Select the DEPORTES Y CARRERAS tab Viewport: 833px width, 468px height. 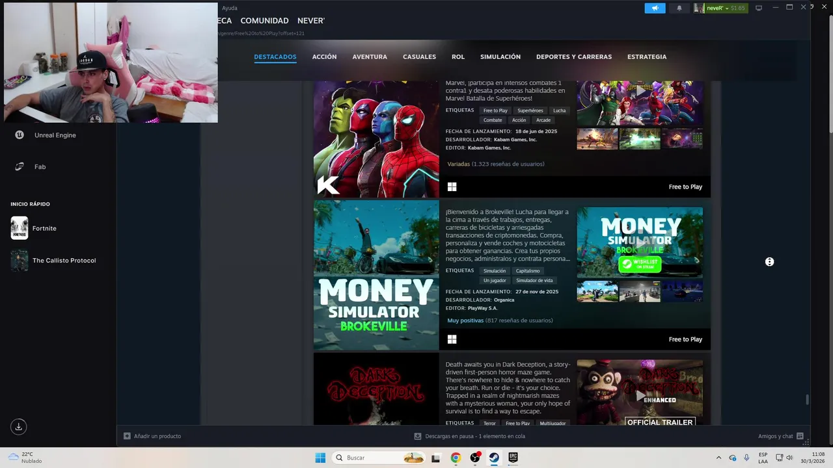tap(574, 57)
